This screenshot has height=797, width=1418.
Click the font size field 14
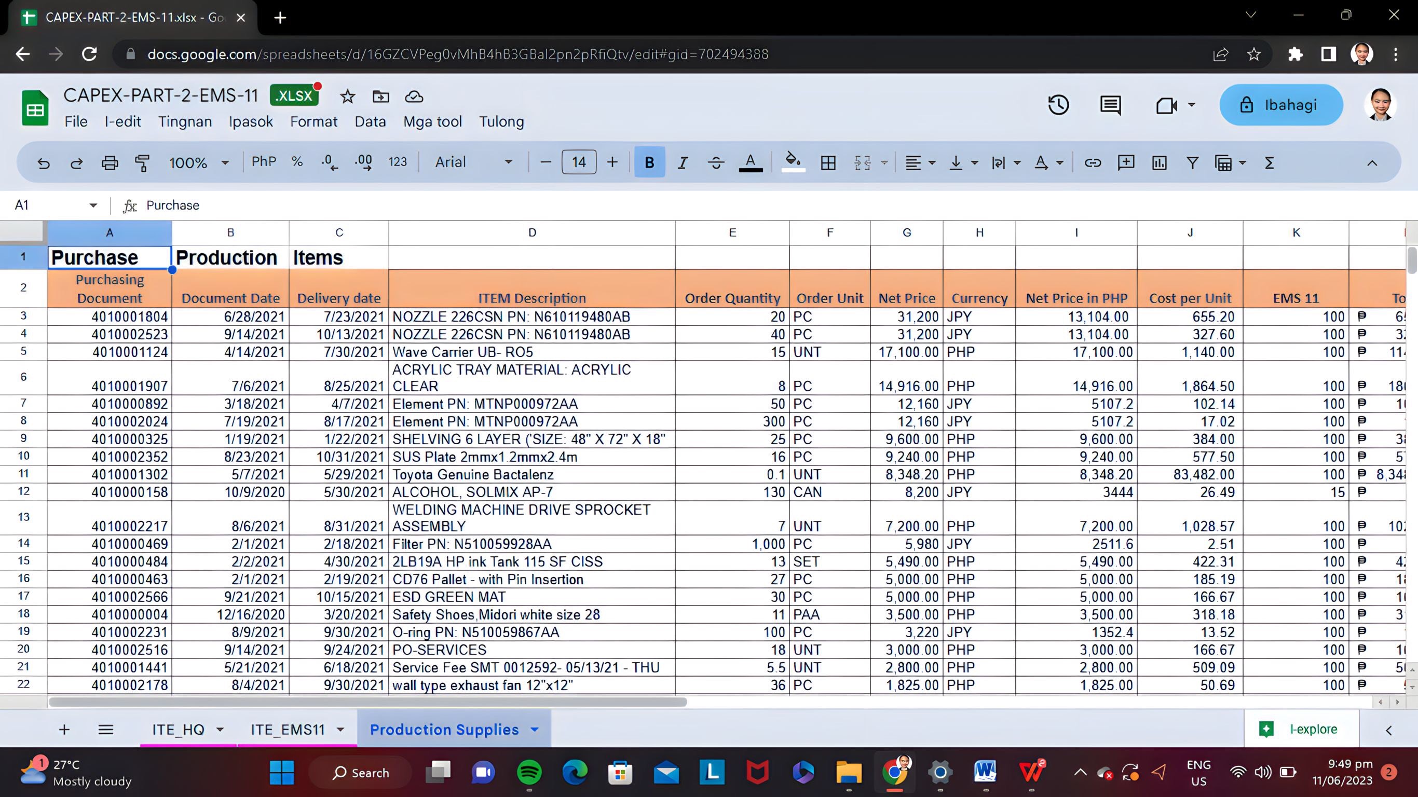pyautogui.click(x=579, y=162)
